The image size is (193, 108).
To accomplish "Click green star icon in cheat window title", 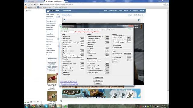I will [61, 26].
